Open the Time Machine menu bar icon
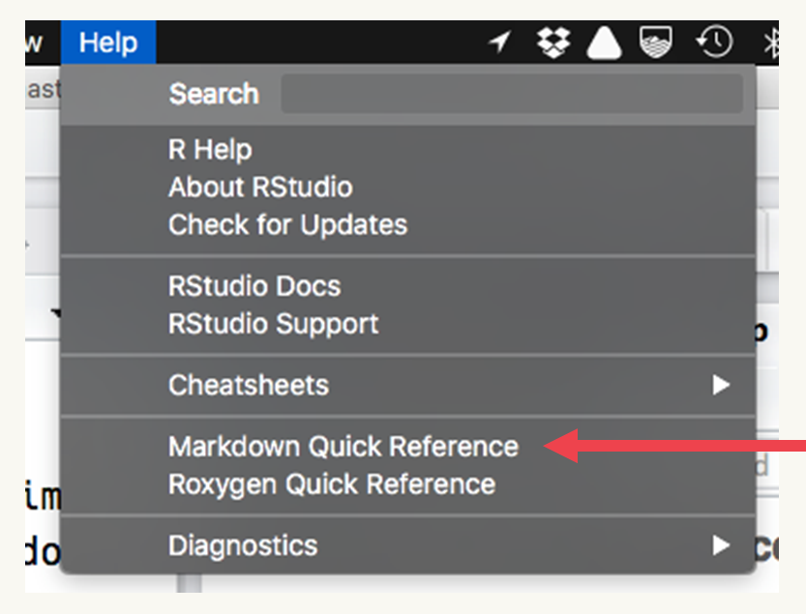Screen dimensions: 806x614 [x=713, y=43]
